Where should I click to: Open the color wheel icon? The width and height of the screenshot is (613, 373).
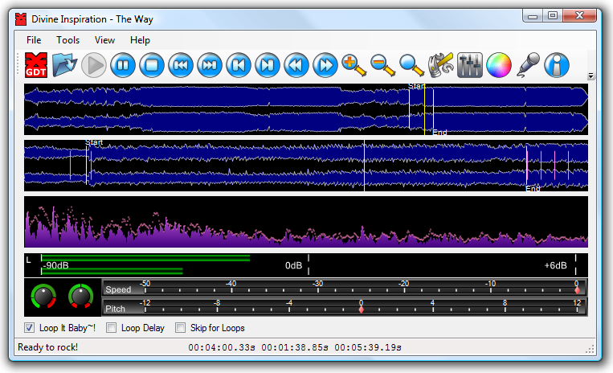coord(498,65)
